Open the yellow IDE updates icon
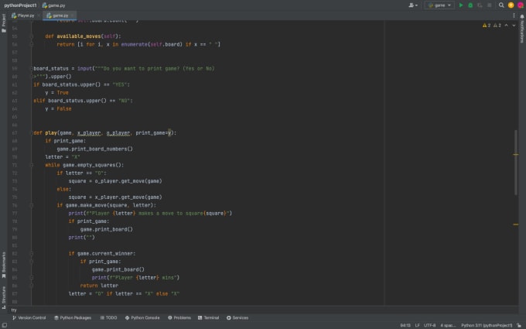The height and width of the screenshot is (329, 526). [x=511, y=5]
